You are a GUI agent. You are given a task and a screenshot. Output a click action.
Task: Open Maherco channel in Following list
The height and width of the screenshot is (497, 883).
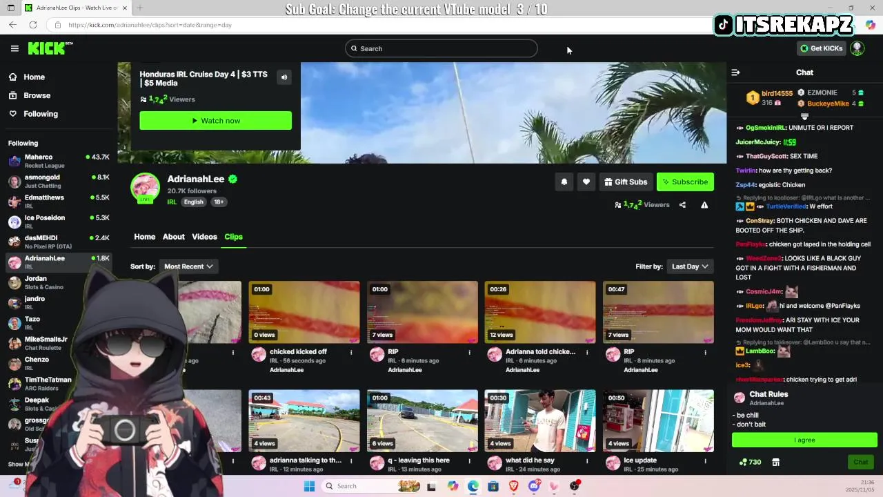click(x=59, y=161)
